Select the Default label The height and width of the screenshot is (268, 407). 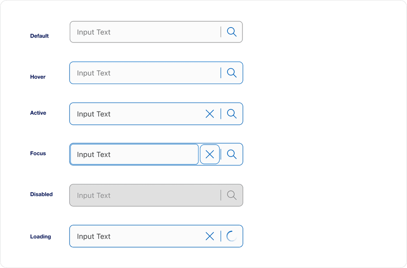point(39,36)
